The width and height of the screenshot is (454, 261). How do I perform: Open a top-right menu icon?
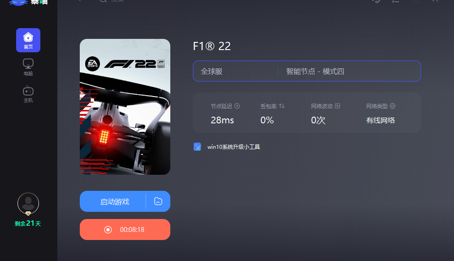(x=395, y=2)
